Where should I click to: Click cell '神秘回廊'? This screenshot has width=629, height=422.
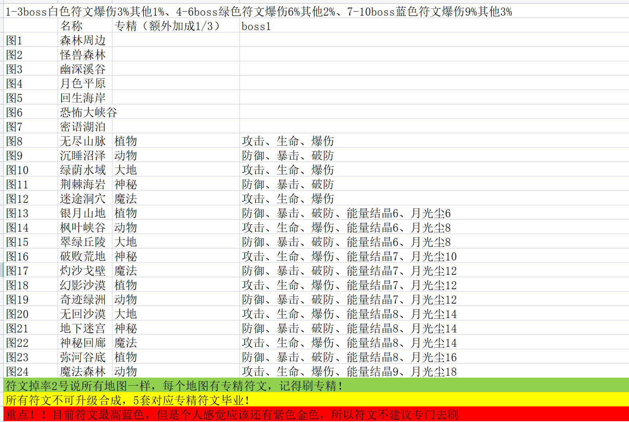click(85, 342)
